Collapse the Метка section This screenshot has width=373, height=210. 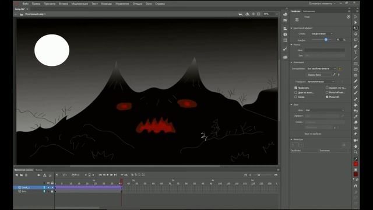point(291,45)
